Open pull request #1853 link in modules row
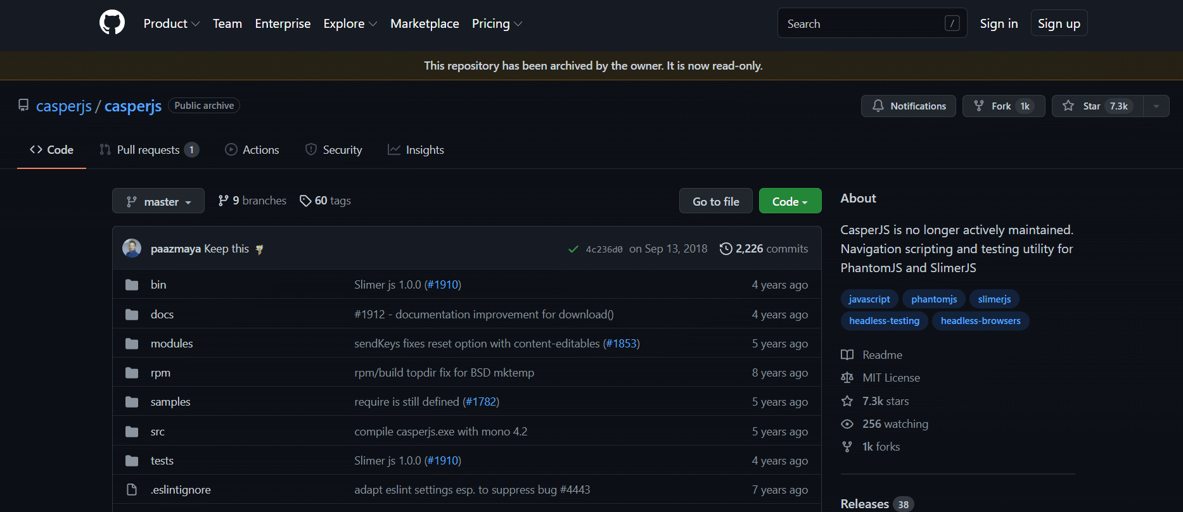The image size is (1183, 512). pyautogui.click(x=621, y=344)
